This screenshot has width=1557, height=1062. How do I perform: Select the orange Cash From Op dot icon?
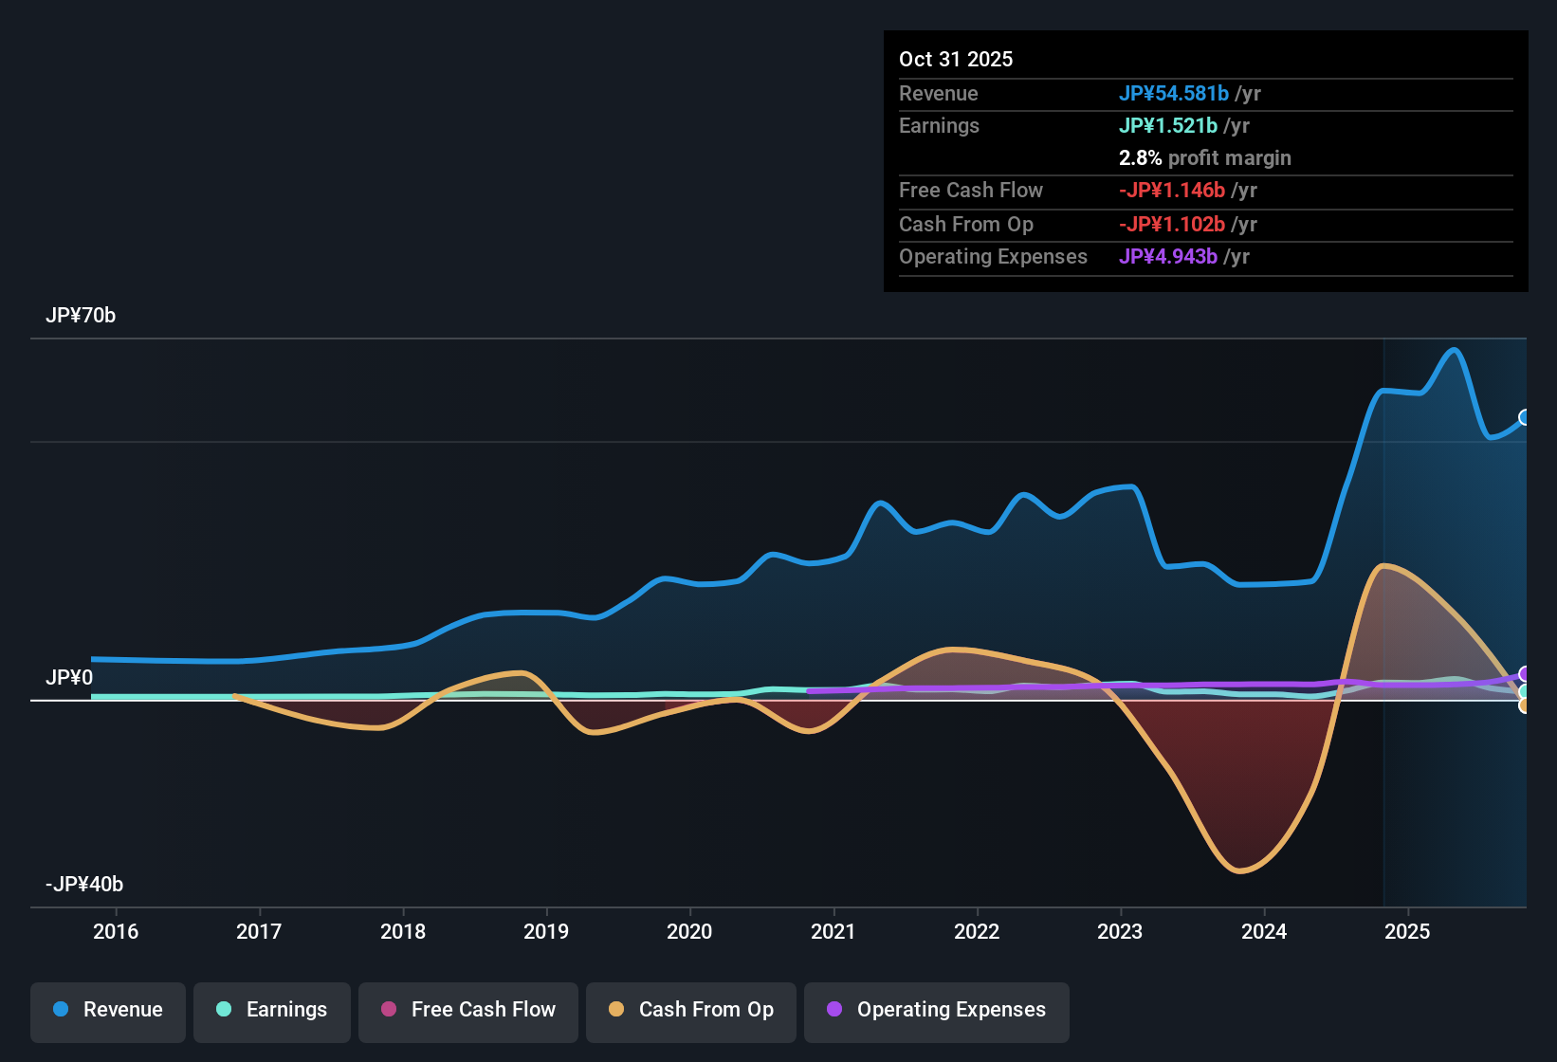pos(616,1010)
